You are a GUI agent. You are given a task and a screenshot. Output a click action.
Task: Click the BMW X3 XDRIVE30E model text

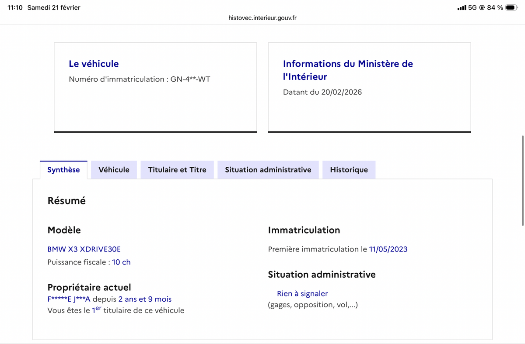(84, 249)
